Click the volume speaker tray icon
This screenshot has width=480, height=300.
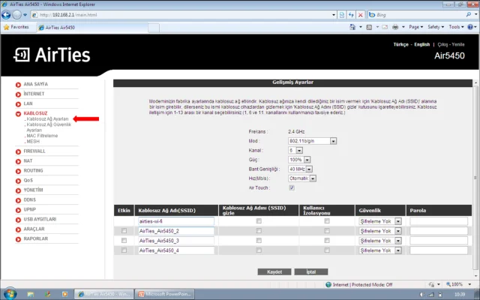(x=421, y=294)
